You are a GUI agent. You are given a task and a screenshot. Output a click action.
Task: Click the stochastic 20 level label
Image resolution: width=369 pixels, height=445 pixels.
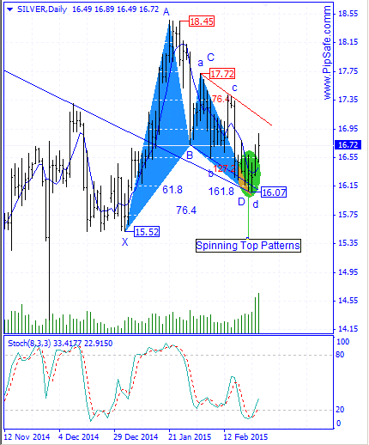[340, 410]
